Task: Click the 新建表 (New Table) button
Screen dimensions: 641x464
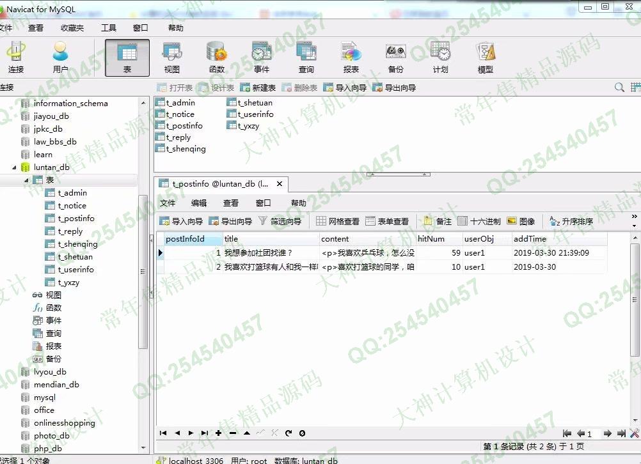Action: click(258, 88)
